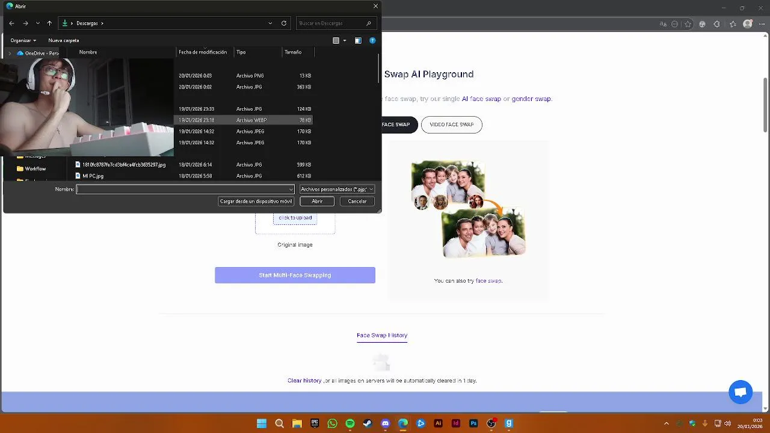Image resolution: width=770 pixels, height=433 pixels.
Task: Add page to favorites star icon
Action: 687,24
